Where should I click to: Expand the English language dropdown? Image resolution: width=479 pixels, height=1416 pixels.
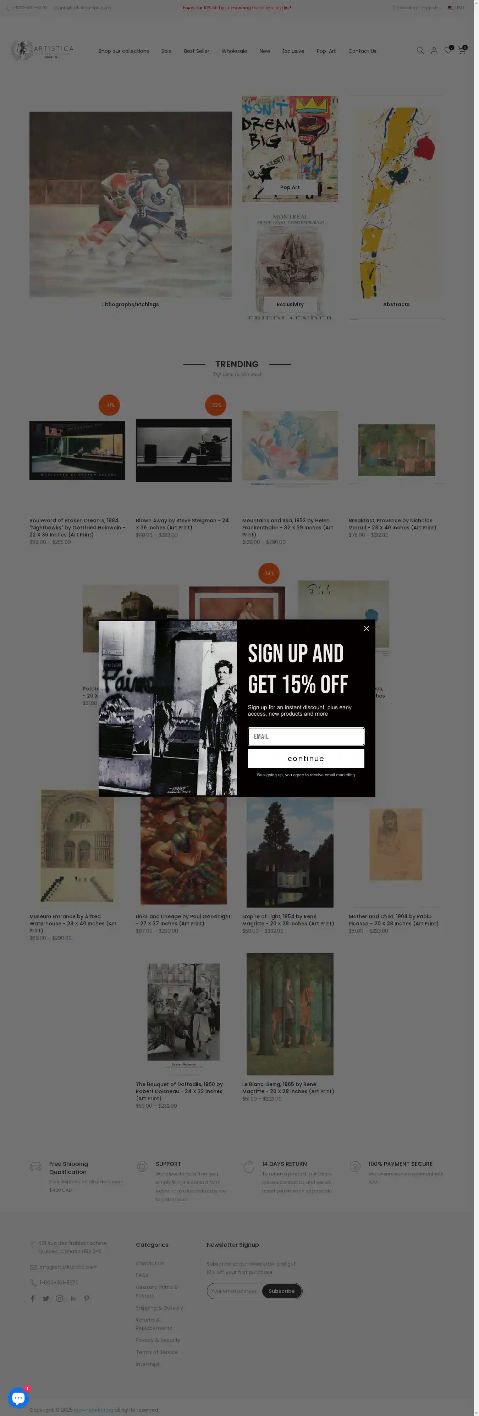click(x=432, y=8)
